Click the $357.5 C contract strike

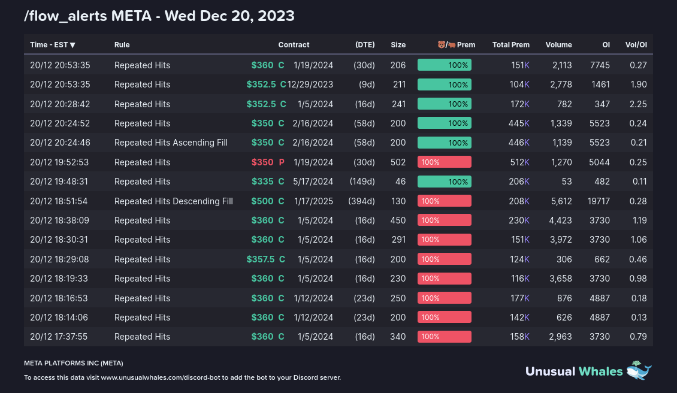265,259
